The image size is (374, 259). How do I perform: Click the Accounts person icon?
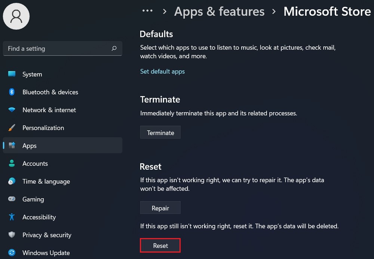(x=12, y=163)
